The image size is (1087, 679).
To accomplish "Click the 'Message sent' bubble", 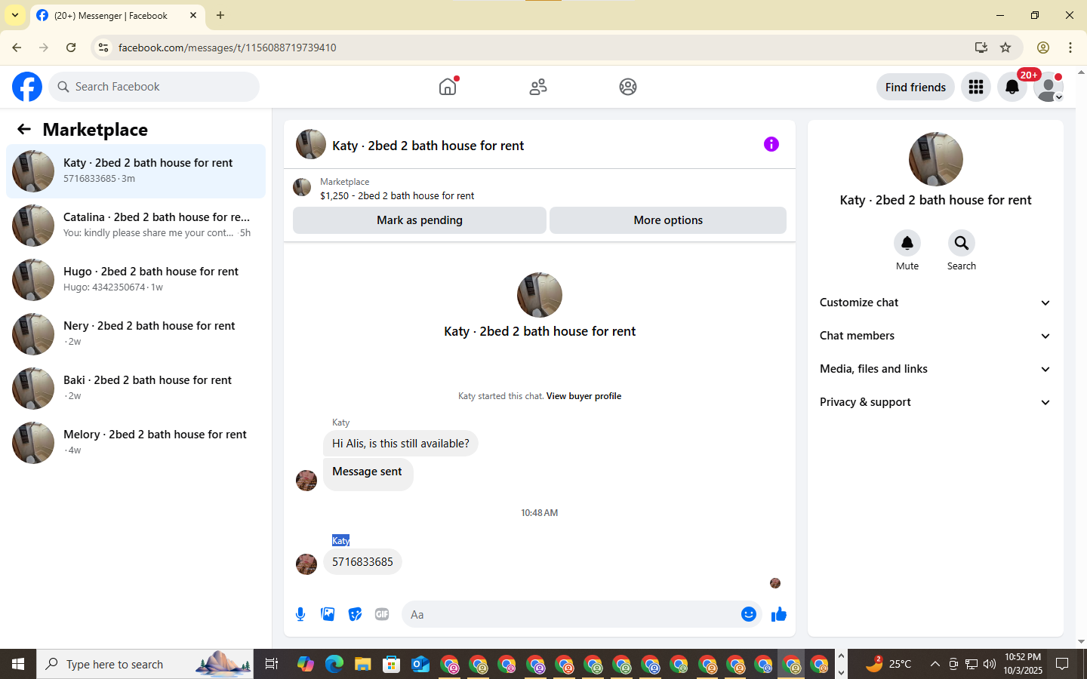I will (368, 474).
